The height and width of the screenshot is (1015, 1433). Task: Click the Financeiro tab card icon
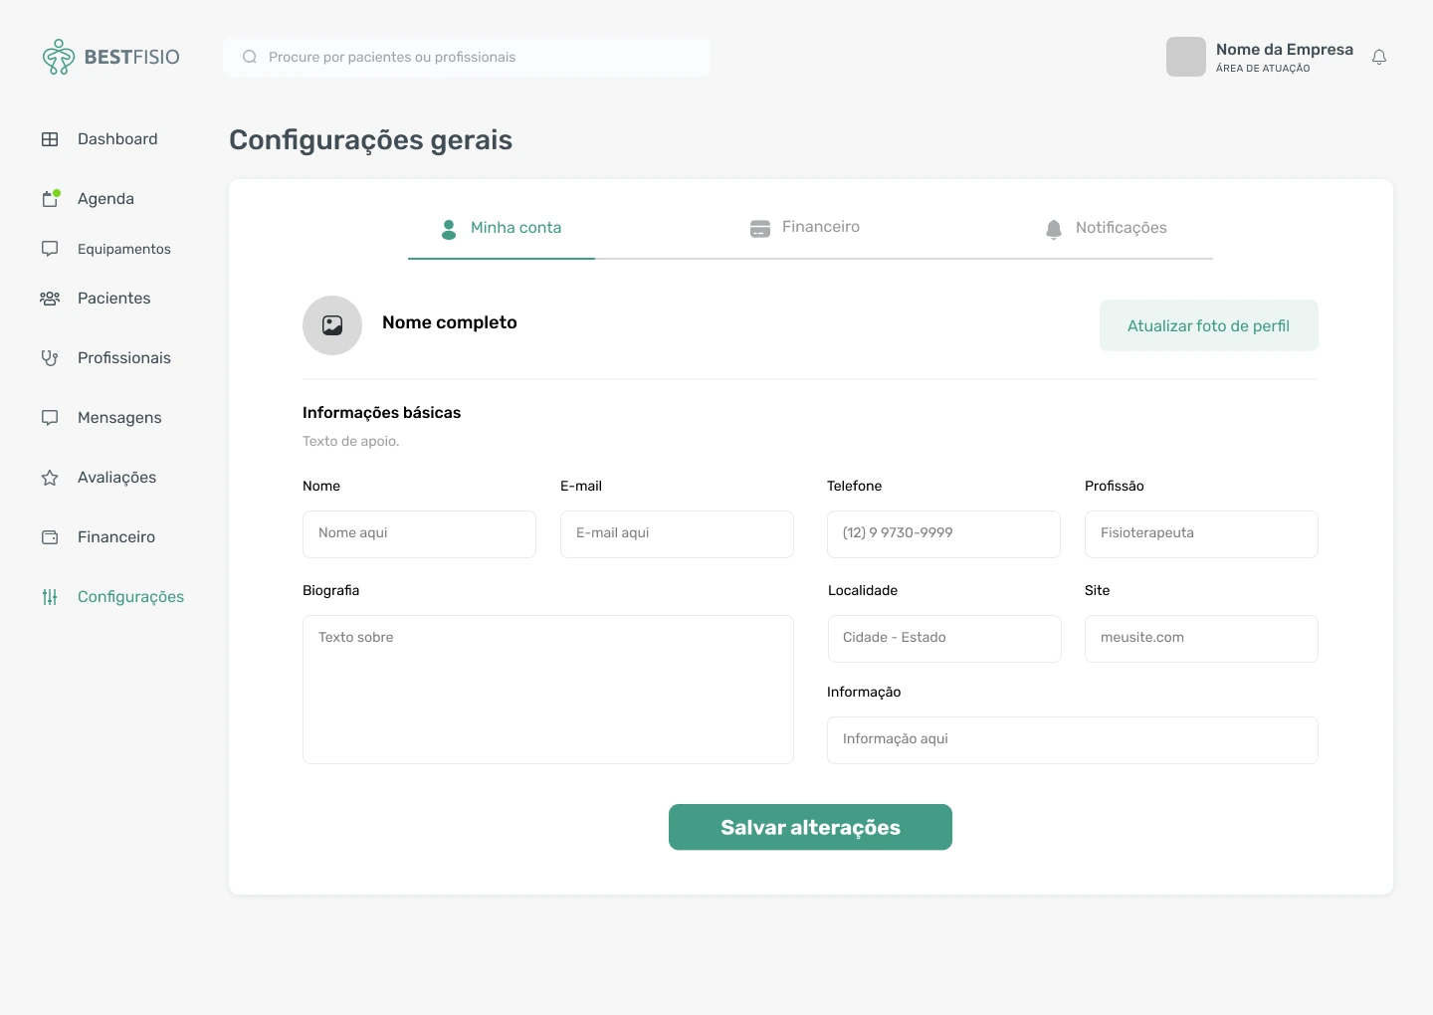[x=760, y=229]
